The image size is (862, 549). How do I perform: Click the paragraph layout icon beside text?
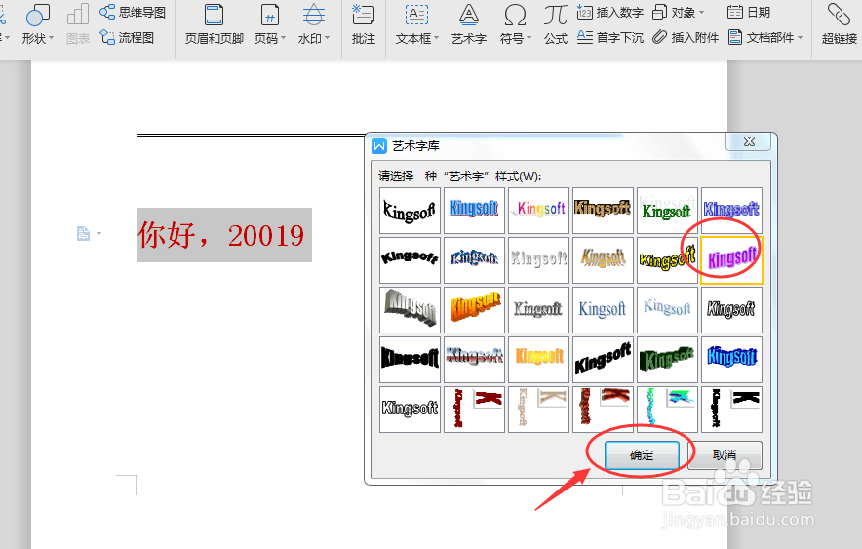pos(83,234)
